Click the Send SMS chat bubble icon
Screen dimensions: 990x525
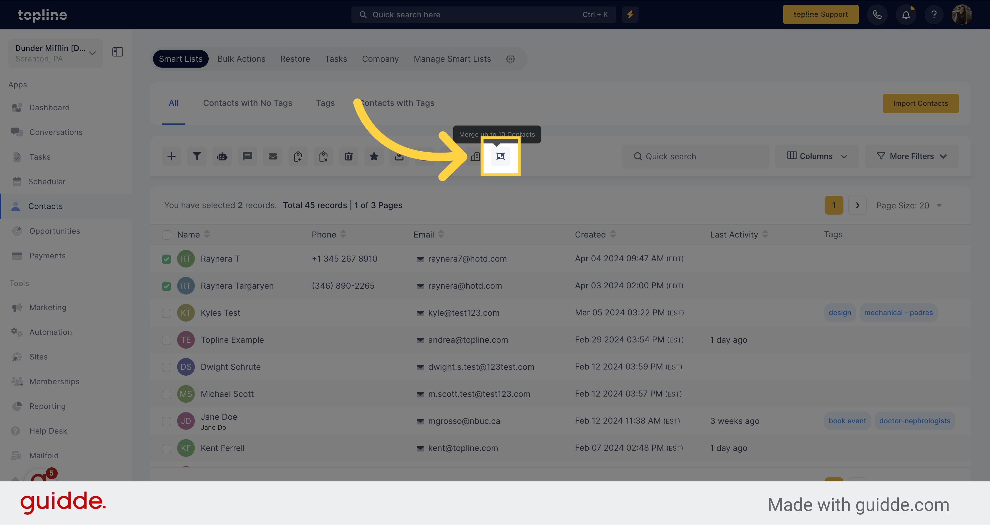click(x=247, y=156)
